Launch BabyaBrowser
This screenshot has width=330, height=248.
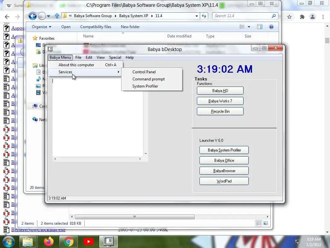tap(224, 171)
